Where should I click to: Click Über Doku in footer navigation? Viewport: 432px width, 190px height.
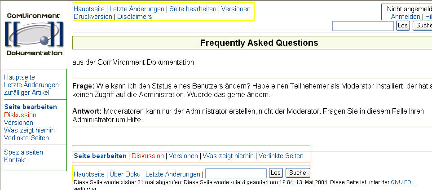(x=126, y=174)
